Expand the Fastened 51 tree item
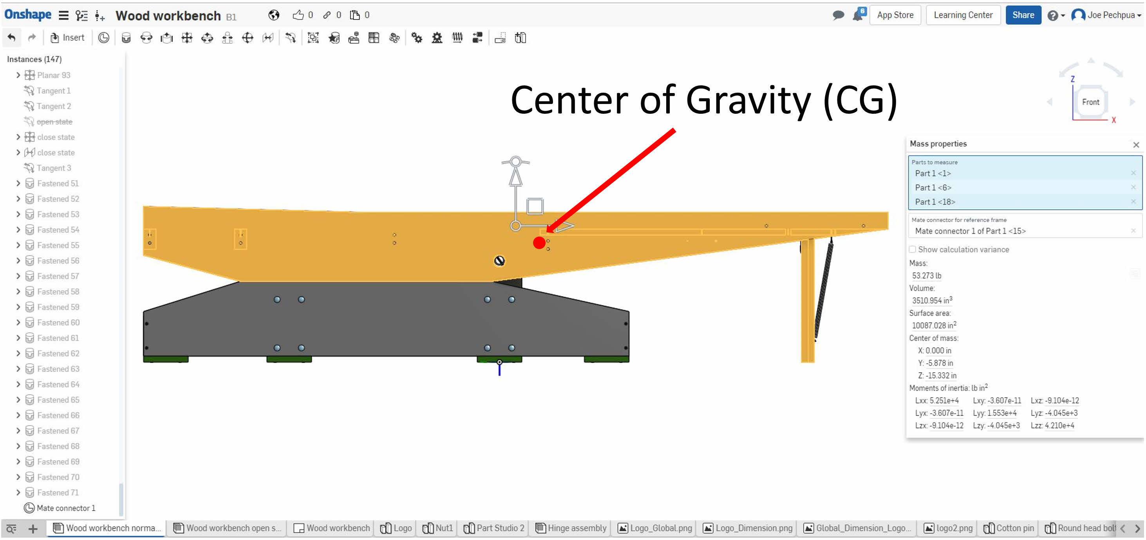Image resolution: width=1146 pixels, height=540 pixels. (18, 183)
